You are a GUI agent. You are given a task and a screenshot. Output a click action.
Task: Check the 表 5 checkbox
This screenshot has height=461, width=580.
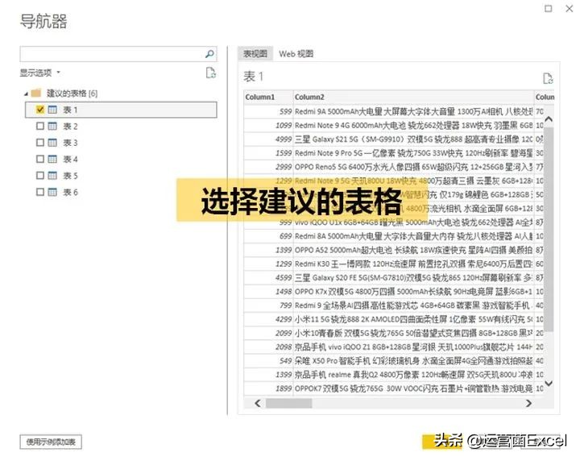click(40, 176)
